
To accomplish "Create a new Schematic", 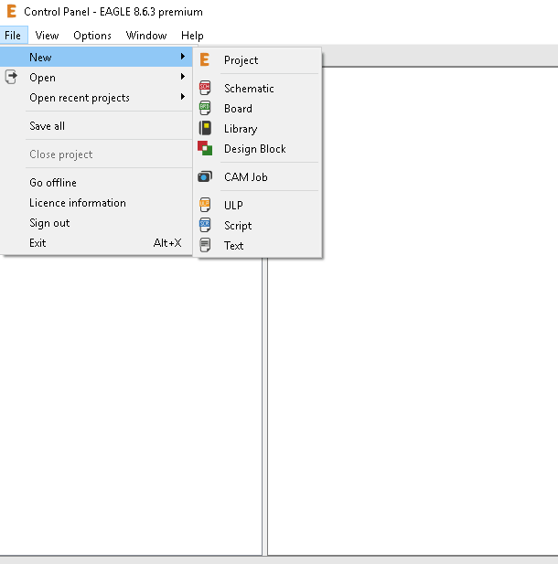I will pos(257,88).
